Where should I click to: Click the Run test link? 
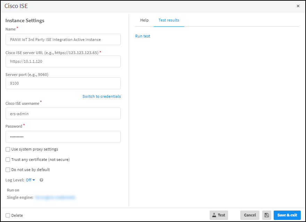click(143, 36)
